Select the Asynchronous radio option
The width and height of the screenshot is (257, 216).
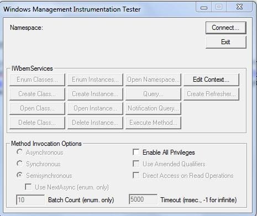coord(19,152)
